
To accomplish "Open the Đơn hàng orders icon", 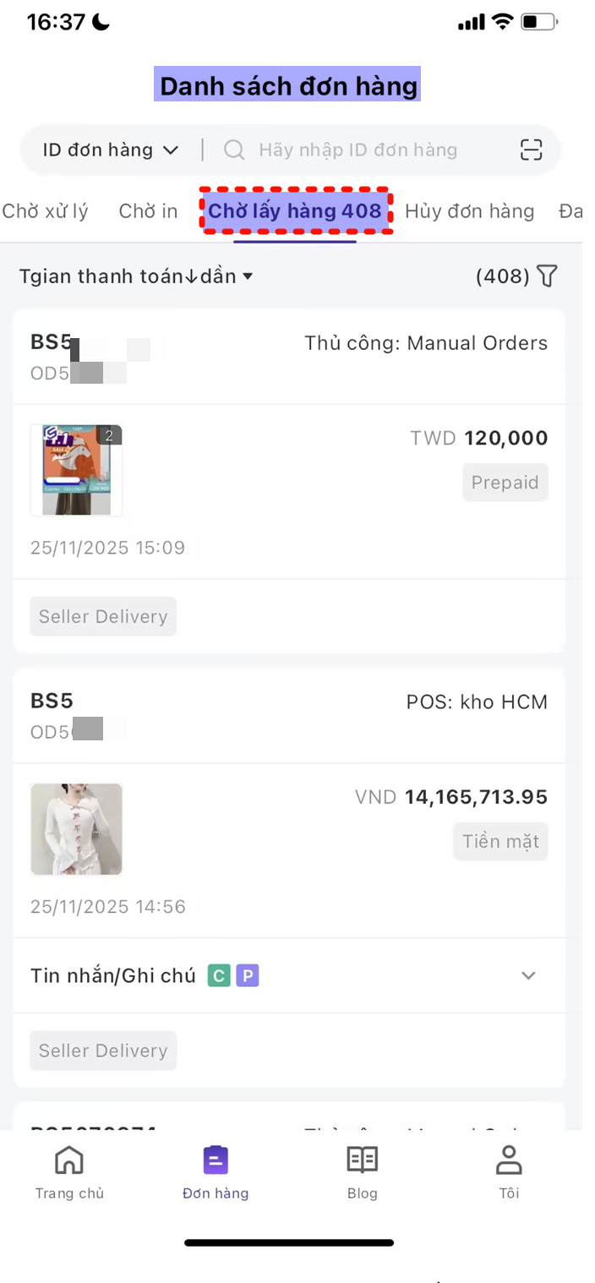I will [216, 1160].
